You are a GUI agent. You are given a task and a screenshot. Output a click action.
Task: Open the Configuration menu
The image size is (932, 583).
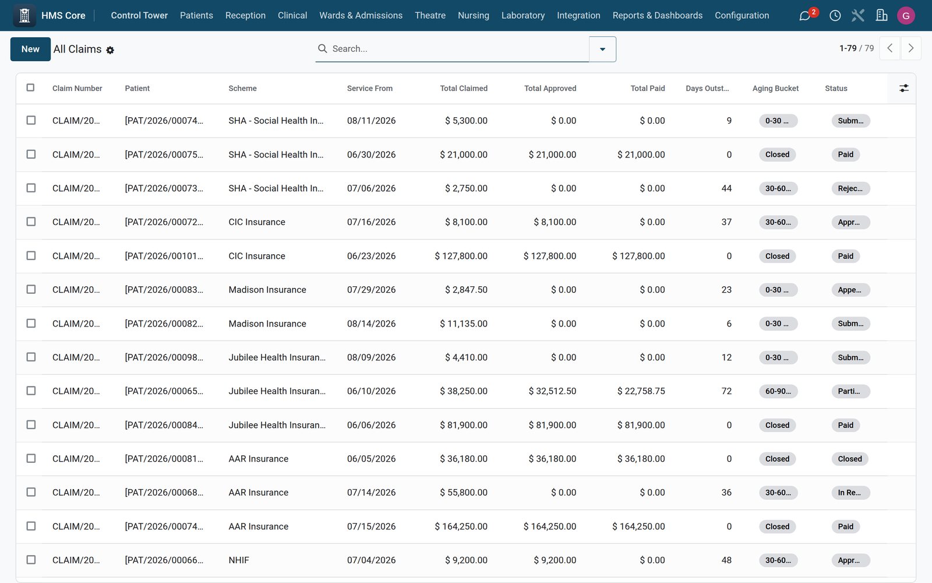pos(742,15)
